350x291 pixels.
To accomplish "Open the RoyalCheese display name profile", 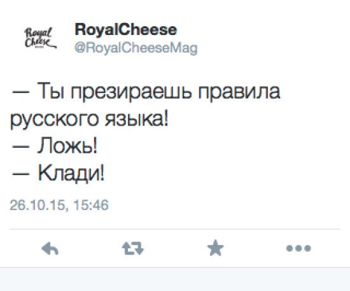I will (x=125, y=30).
